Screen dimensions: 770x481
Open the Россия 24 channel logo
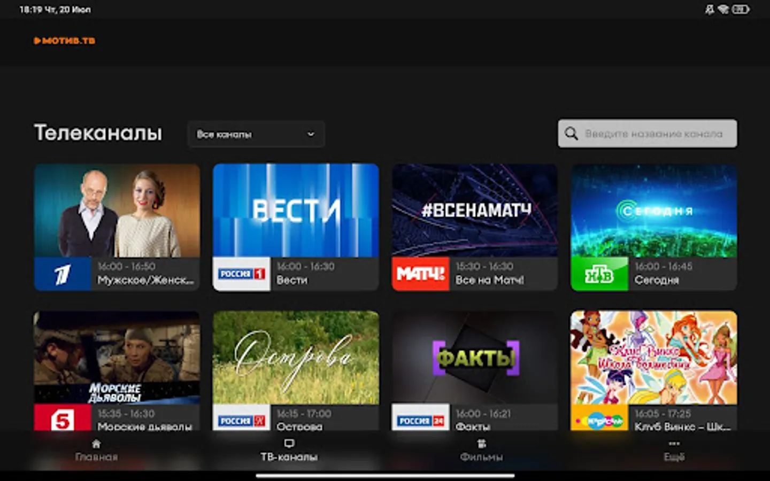[420, 418]
